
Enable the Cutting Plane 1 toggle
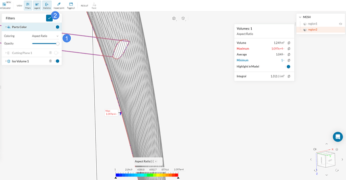point(57,53)
